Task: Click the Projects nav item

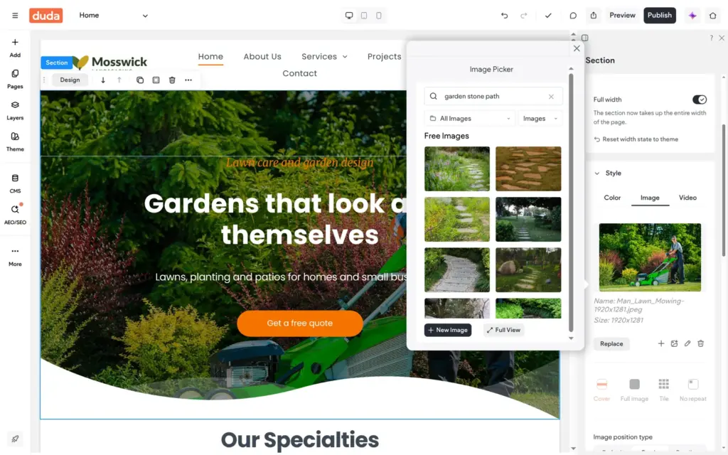Action: pyautogui.click(x=384, y=57)
